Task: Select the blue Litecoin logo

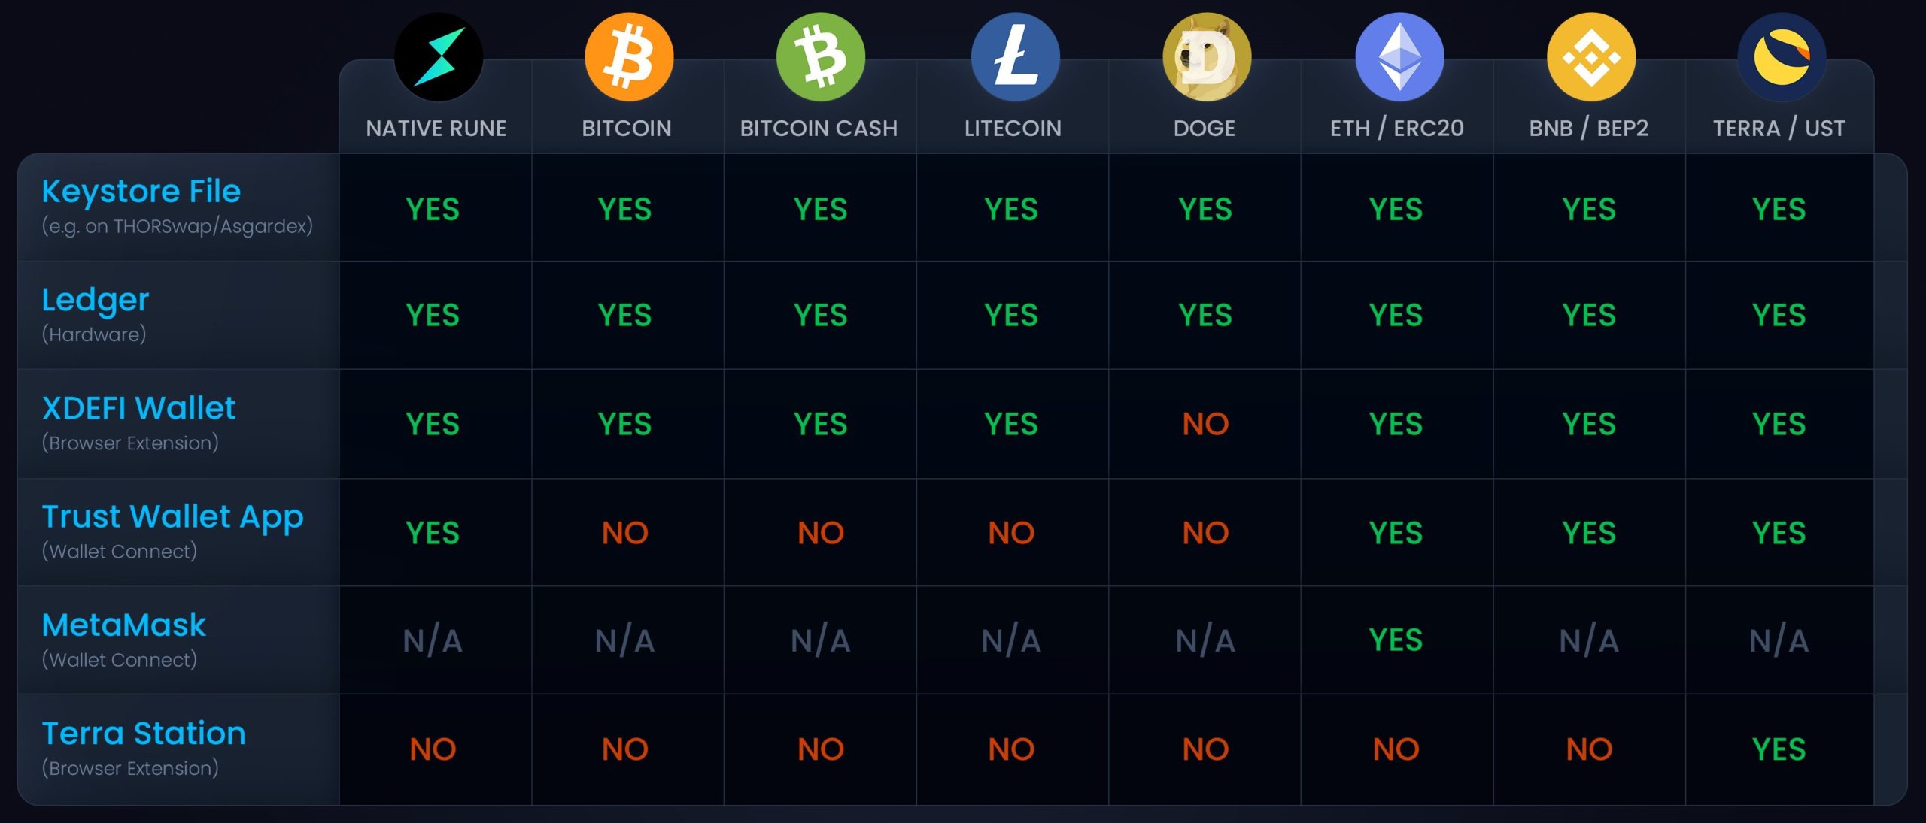Action: (x=1015, y=57)
